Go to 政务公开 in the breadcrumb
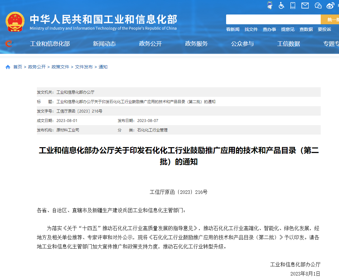 [x=37, y=67]
